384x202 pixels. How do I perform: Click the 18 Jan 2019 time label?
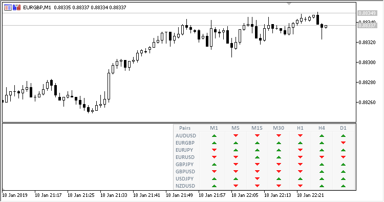click(x=15, y=195)
